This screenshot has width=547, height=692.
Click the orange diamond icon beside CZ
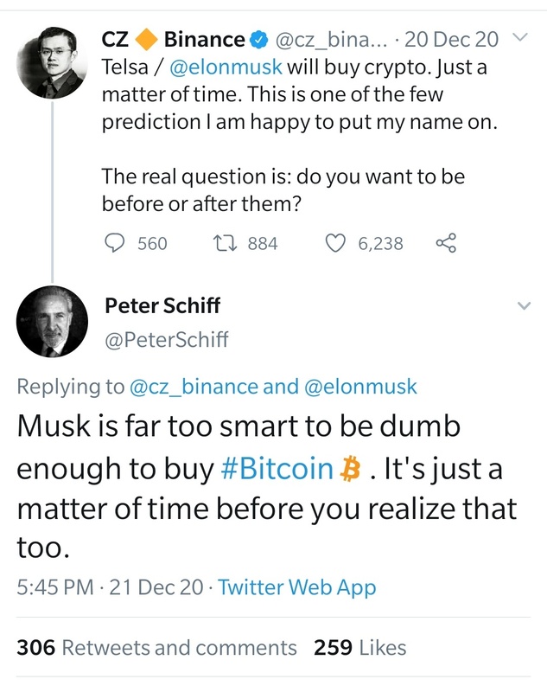click(146, 40)
